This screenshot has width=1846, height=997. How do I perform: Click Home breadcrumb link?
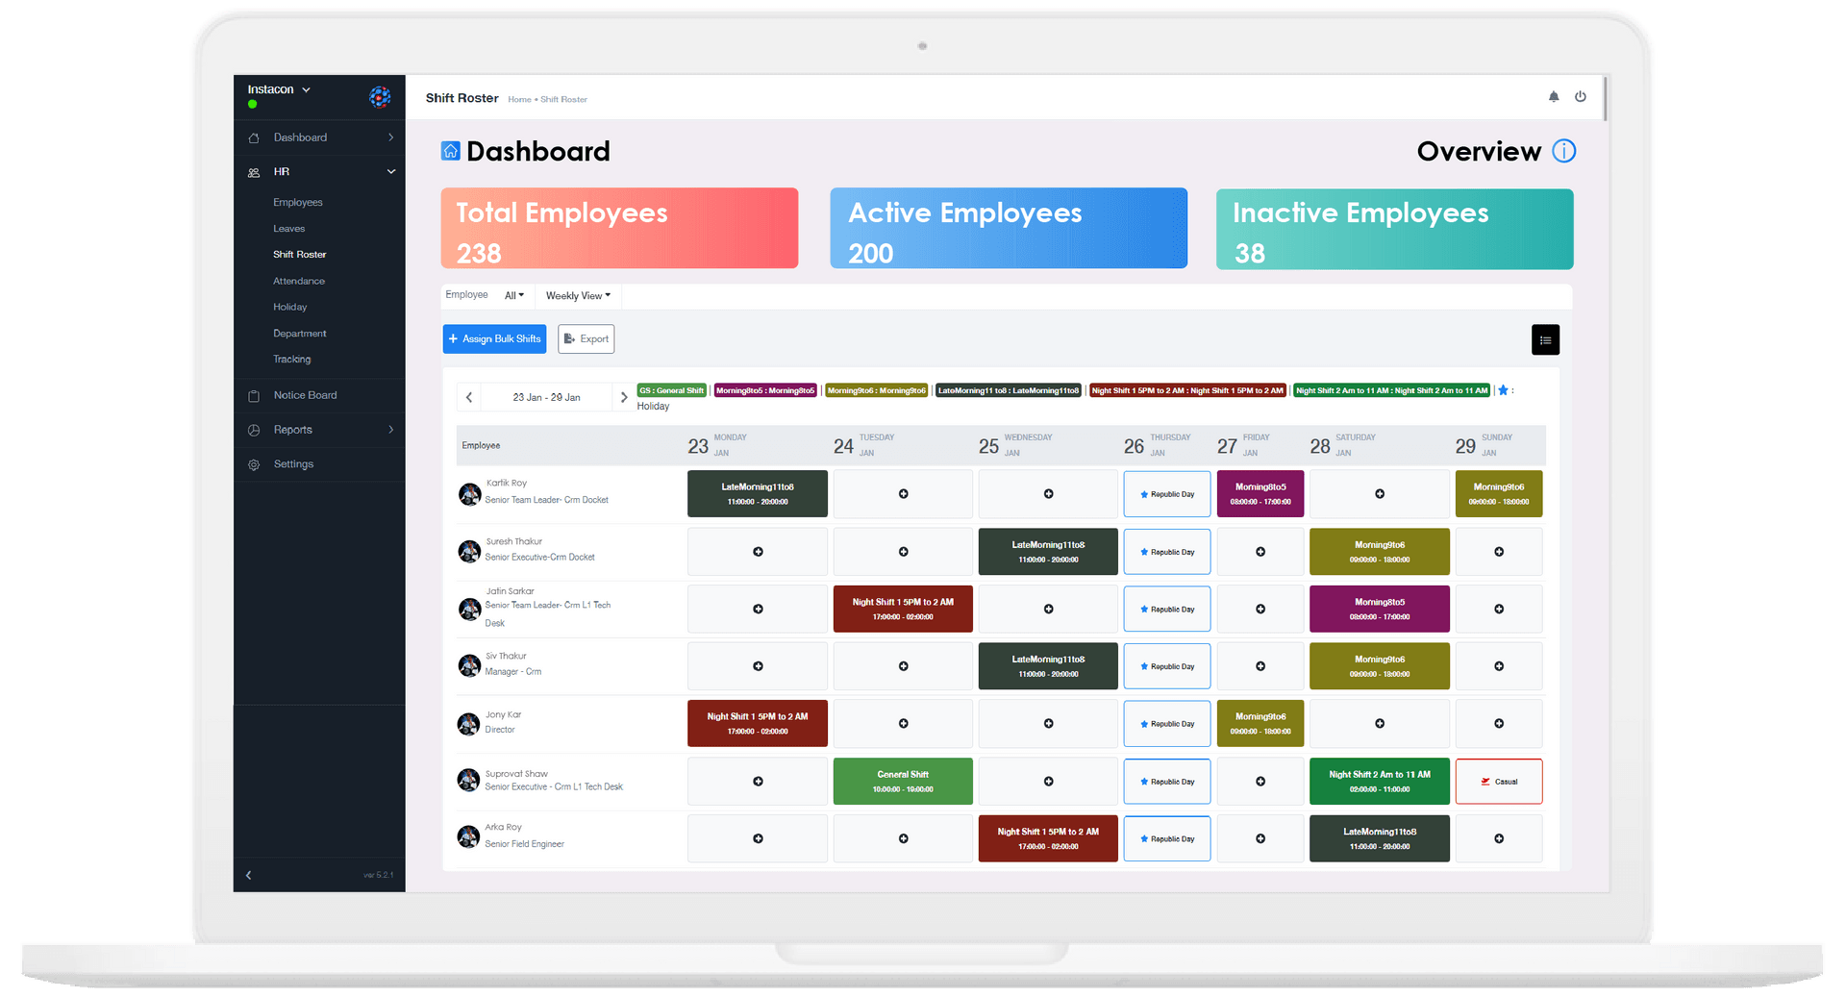(519, 99)
